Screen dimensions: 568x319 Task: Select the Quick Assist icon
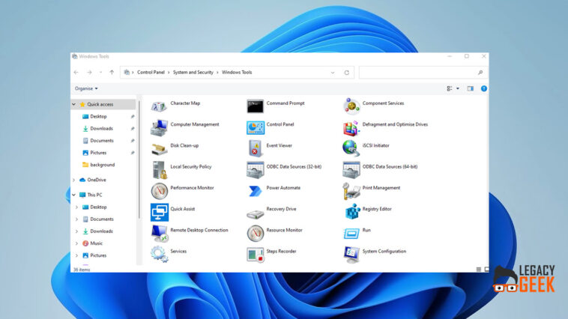[159, 212]
